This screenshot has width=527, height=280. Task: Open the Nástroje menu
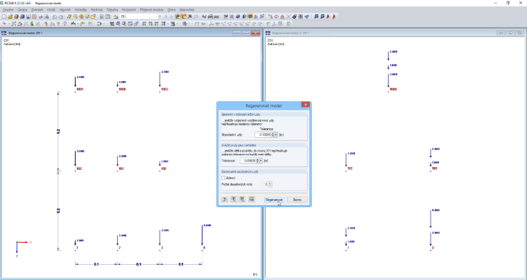point(97,10)
